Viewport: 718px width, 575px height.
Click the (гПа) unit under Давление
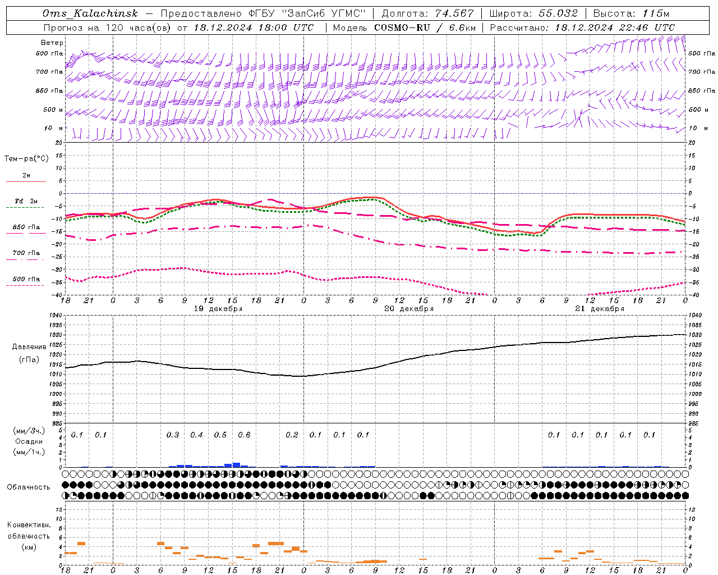29,360
